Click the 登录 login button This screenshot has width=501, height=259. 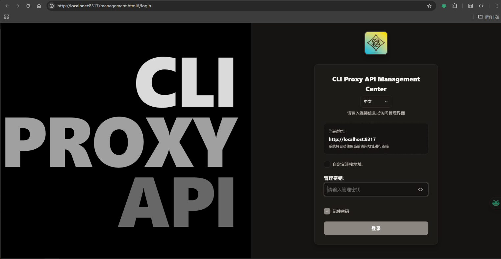click(x=376, y=228)
